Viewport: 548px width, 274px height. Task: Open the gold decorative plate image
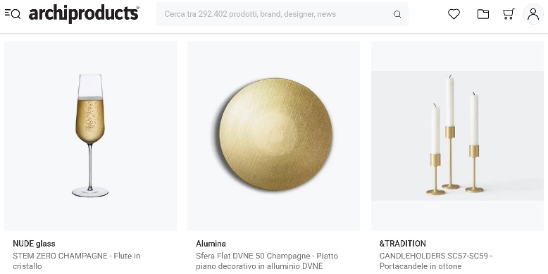pos(274,136)
